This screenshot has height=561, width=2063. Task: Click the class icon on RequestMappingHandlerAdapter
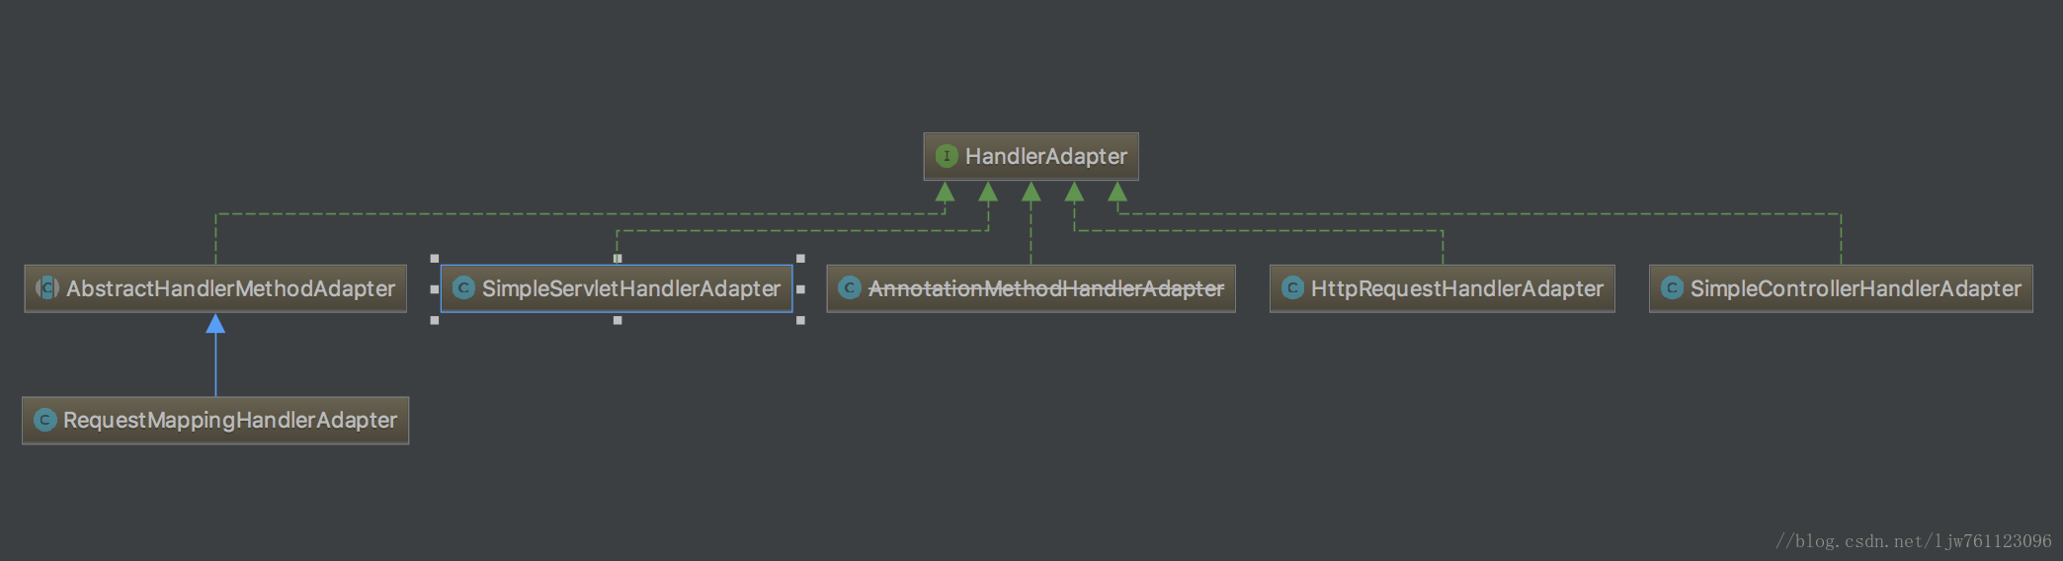[x=44, y=420]
